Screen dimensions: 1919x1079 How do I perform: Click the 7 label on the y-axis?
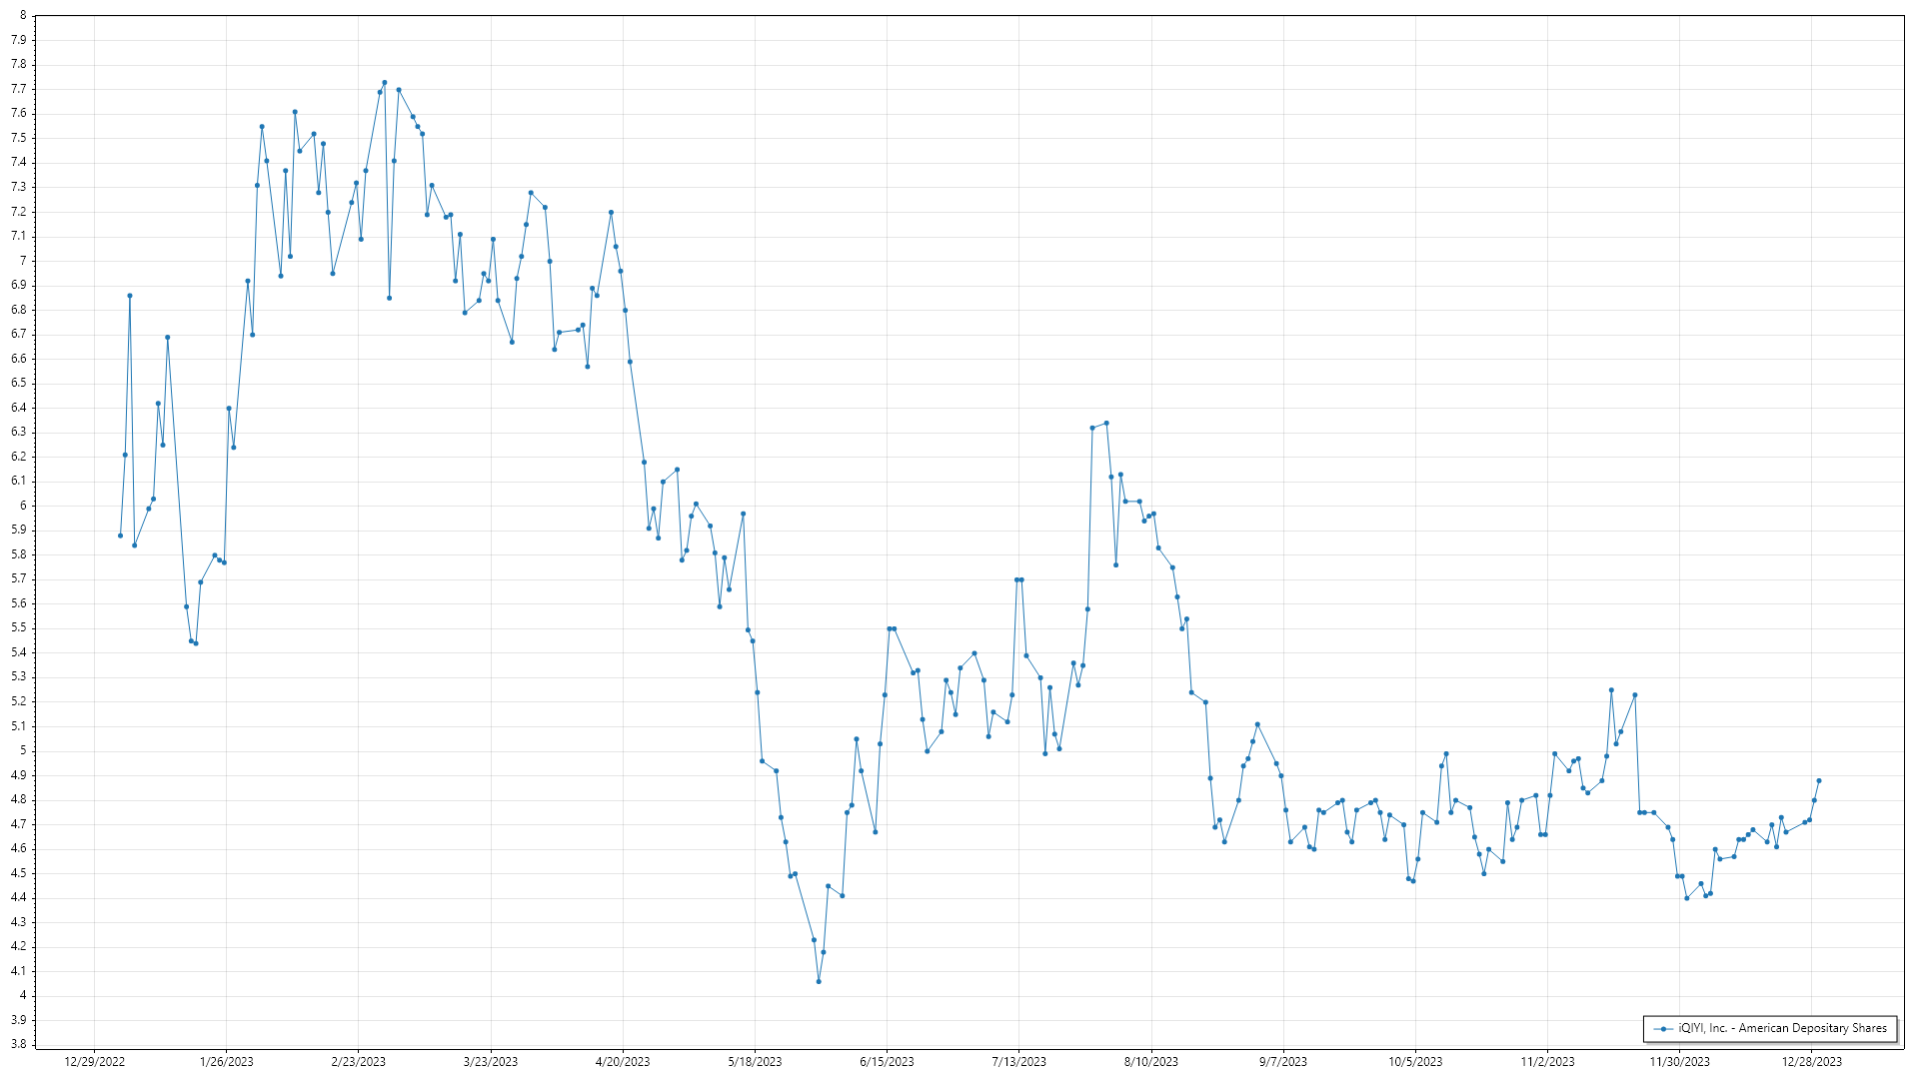tap(22, 261)
